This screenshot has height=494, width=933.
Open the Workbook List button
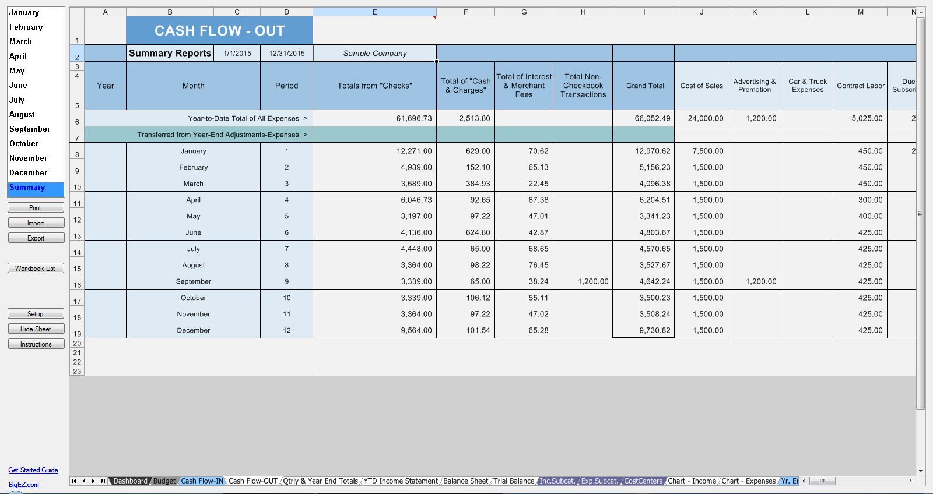tap(36, 269)
